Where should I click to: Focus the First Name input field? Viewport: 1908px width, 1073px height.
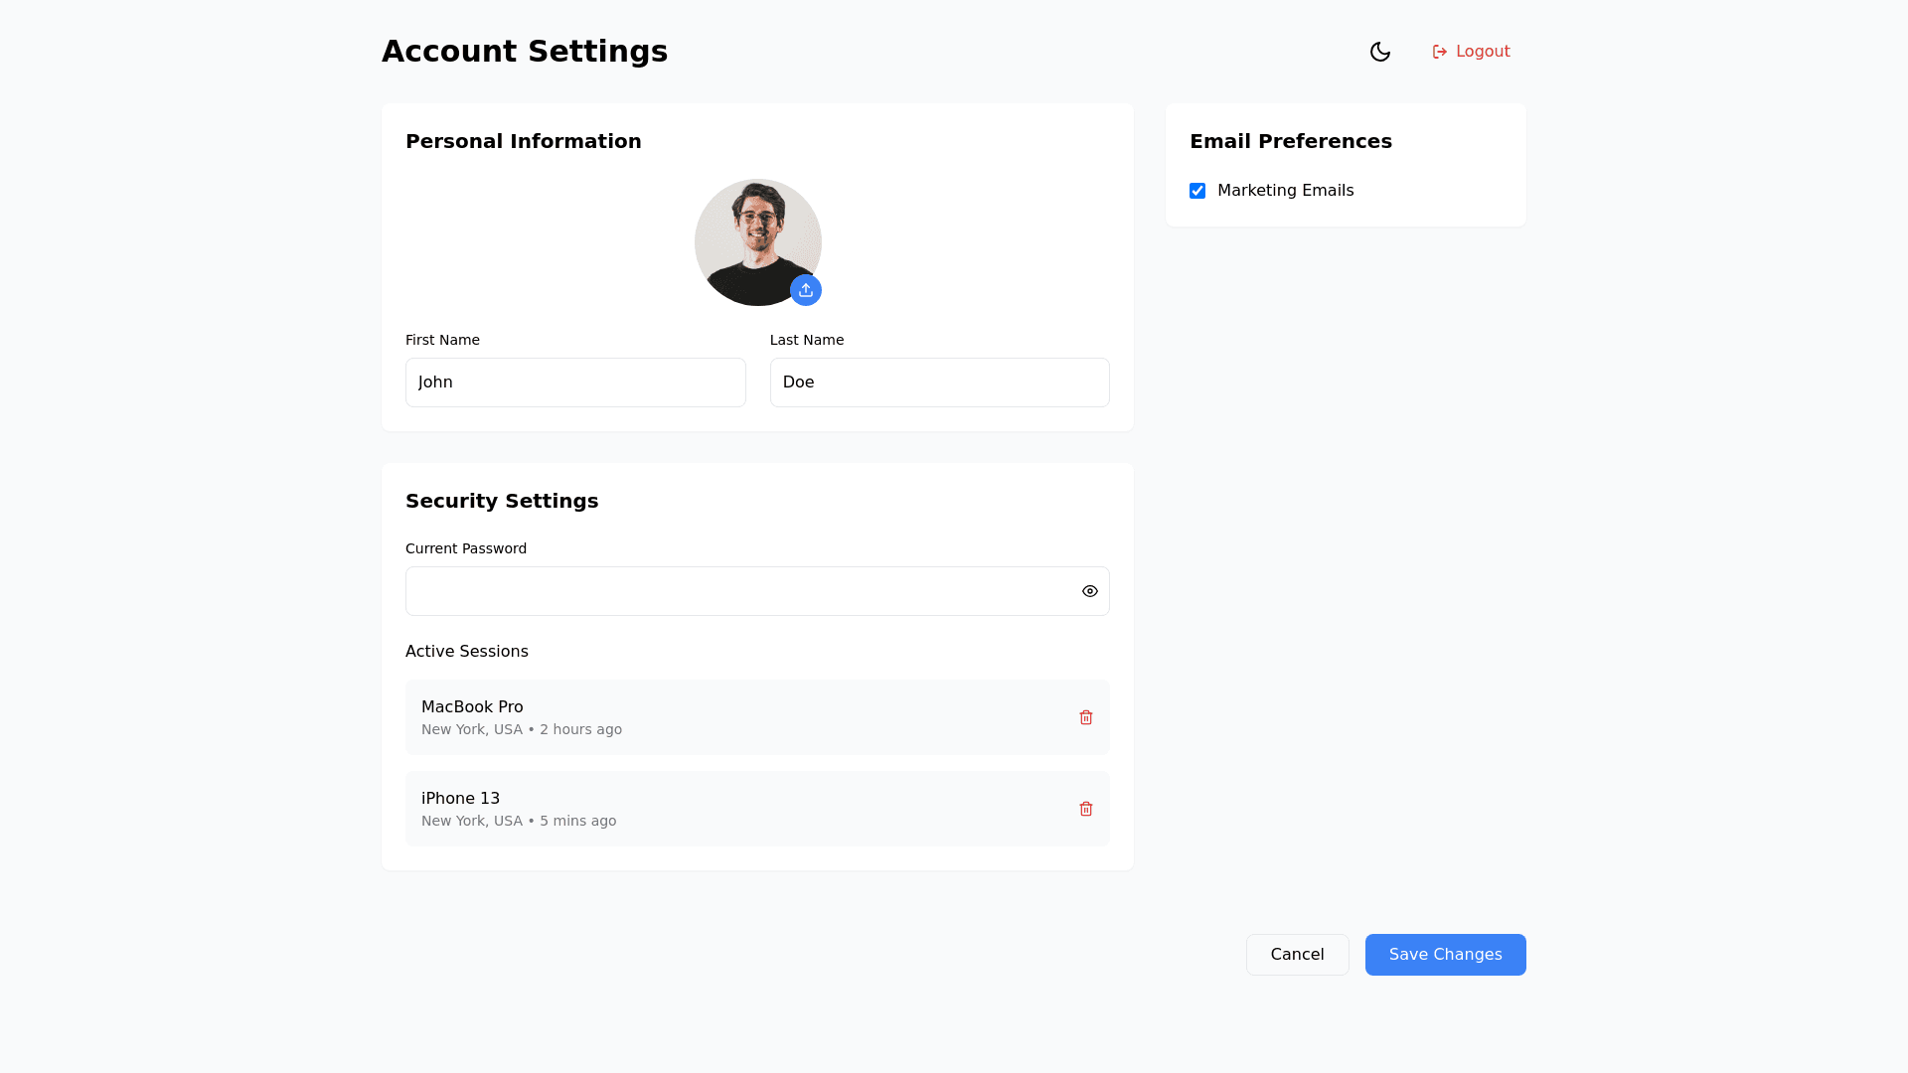[575, 383]
